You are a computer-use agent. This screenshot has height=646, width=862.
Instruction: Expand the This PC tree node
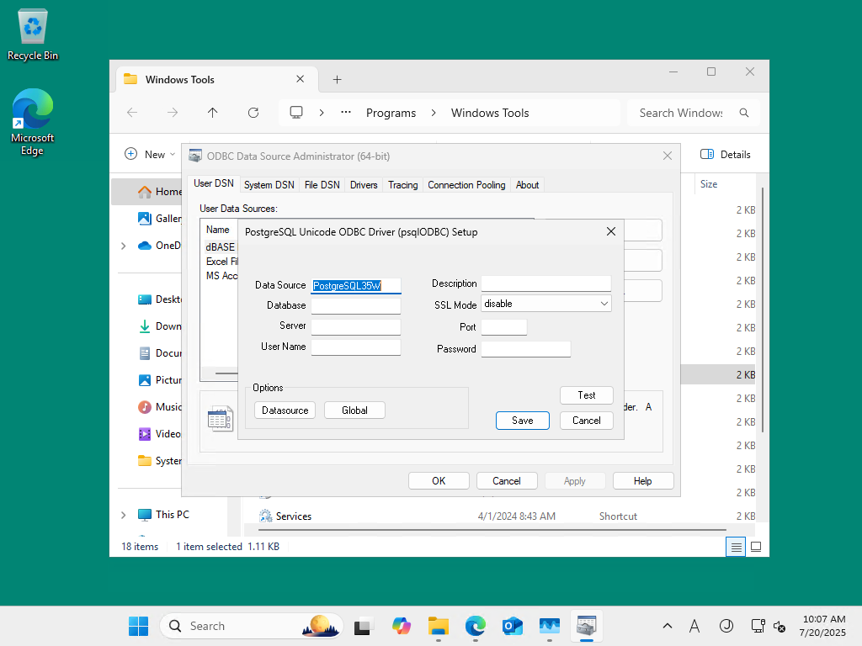124,515
